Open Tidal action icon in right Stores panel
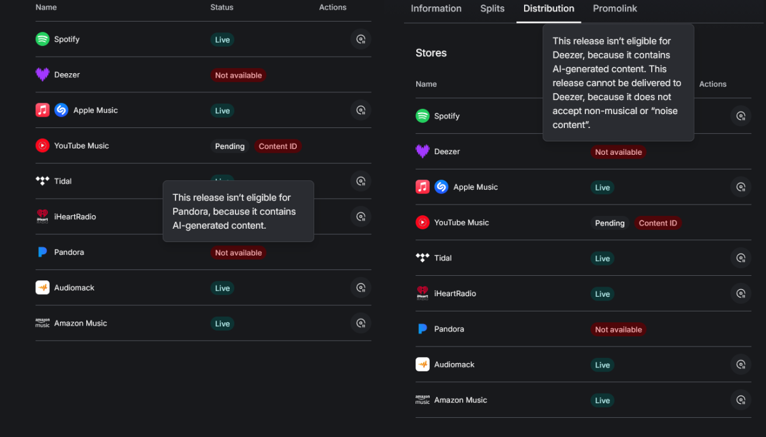 click(741, 258)
